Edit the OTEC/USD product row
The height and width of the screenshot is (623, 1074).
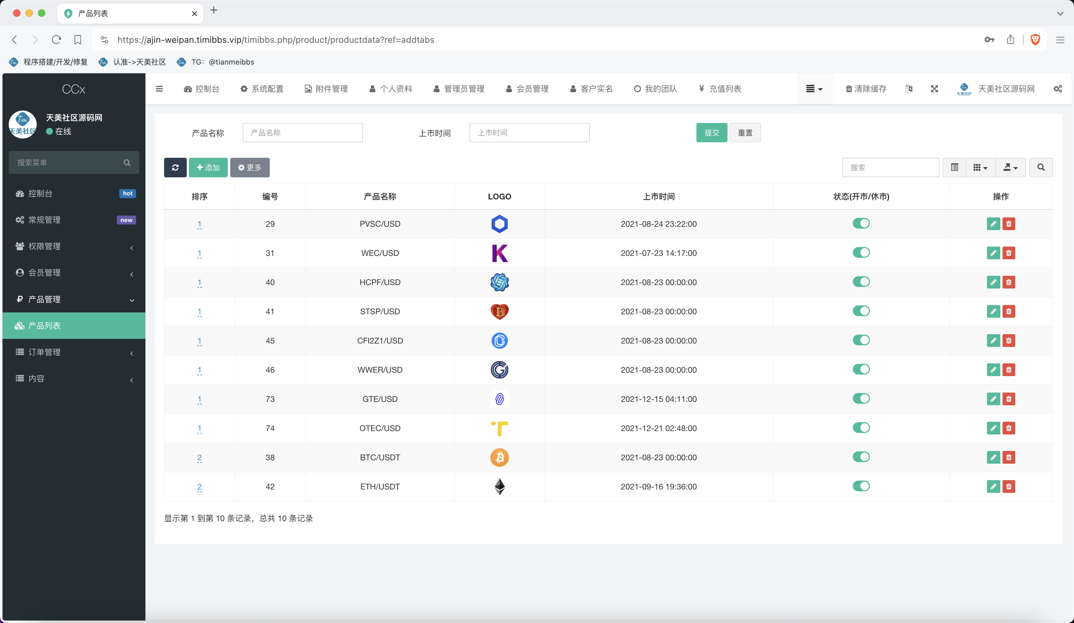(993, 428)
